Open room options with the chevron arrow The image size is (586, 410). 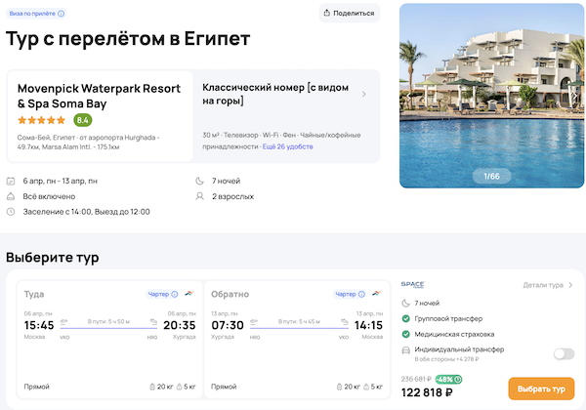click(x=364, y=95)
